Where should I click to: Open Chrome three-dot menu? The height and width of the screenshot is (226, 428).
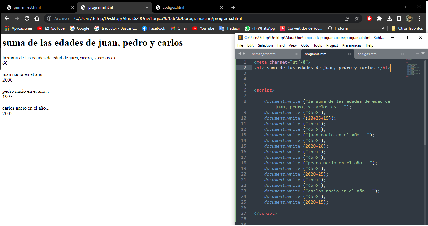coord(420,18)
